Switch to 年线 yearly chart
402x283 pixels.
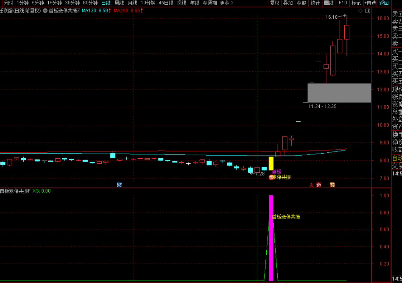click(195, 3)
